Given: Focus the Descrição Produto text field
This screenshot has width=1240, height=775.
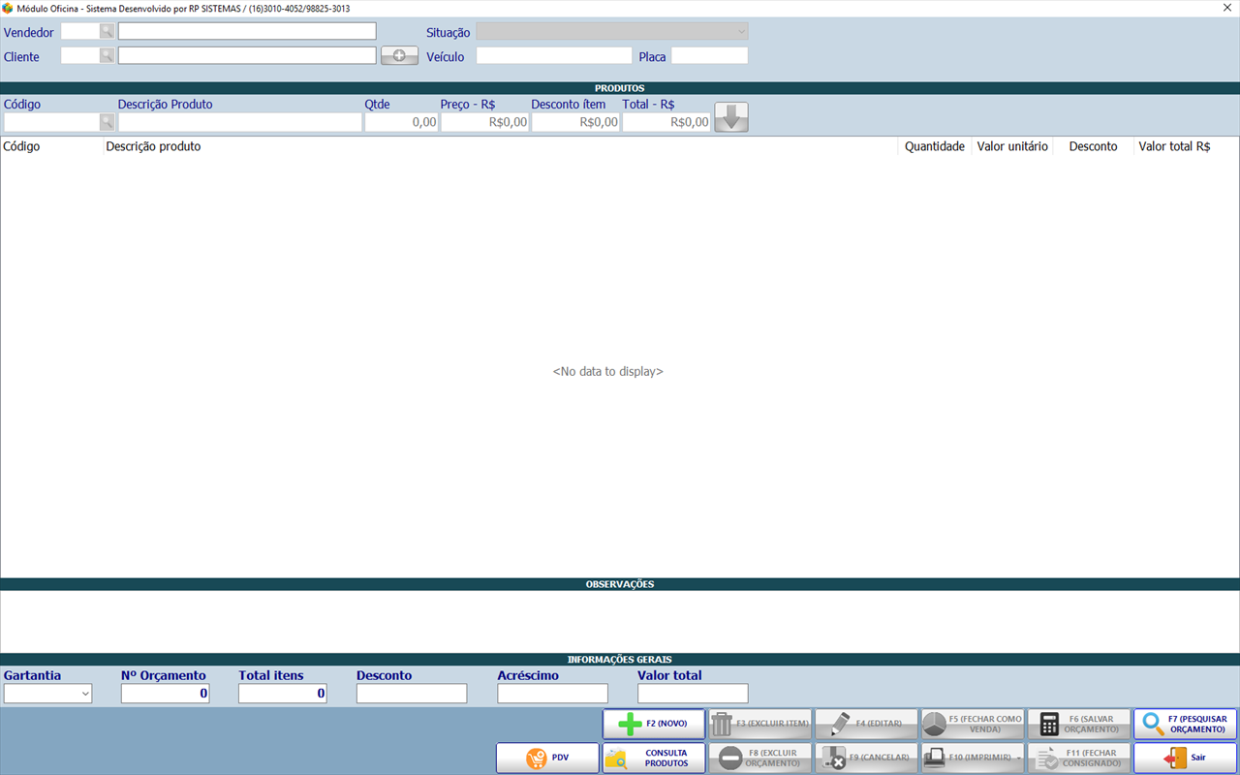Looking at the screenshot, I should click(x=239, y=122).
